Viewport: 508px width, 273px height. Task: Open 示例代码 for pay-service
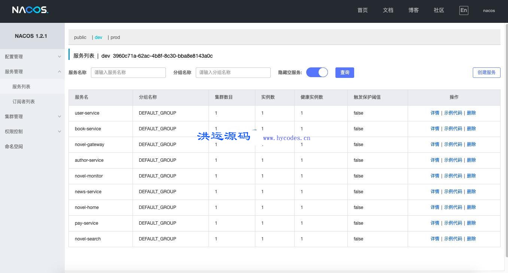(x=453, y=223)
